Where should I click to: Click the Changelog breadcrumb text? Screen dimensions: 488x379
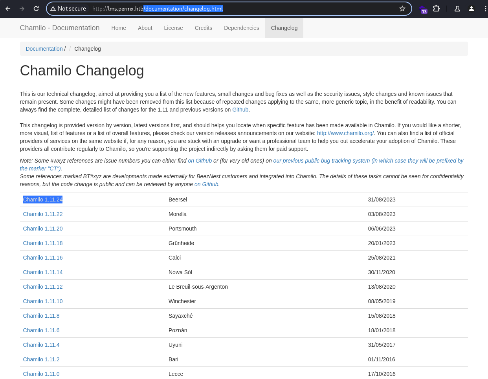tap(88, 49)
